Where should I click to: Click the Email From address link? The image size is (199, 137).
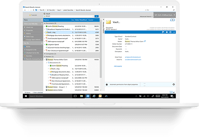(133, 57)
